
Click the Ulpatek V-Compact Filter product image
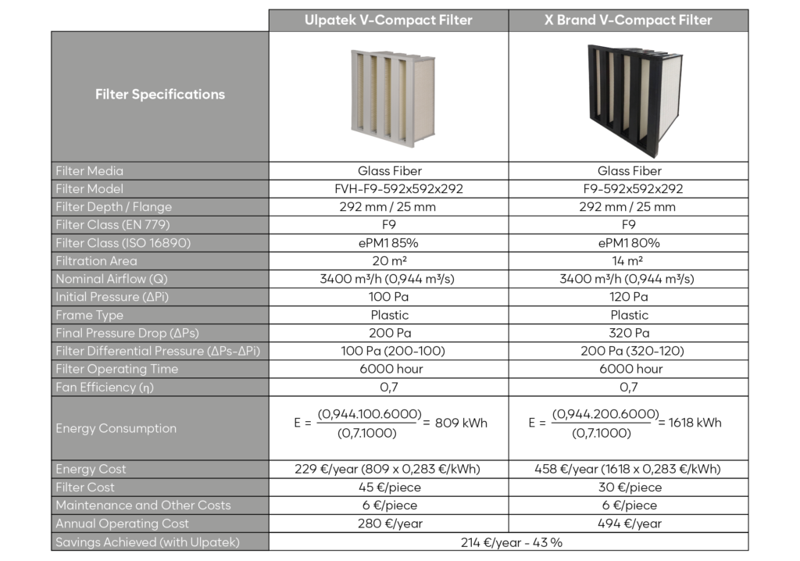point(392,98)
